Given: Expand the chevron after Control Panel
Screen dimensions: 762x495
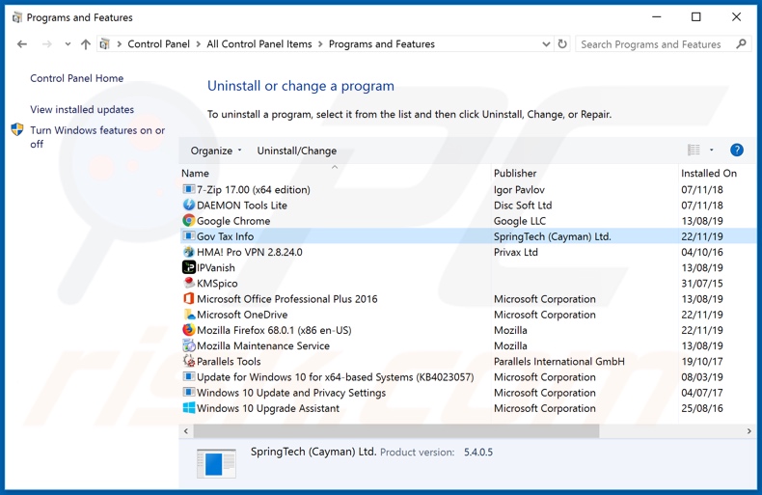Looking at the screenshot, I should point(199,44).
